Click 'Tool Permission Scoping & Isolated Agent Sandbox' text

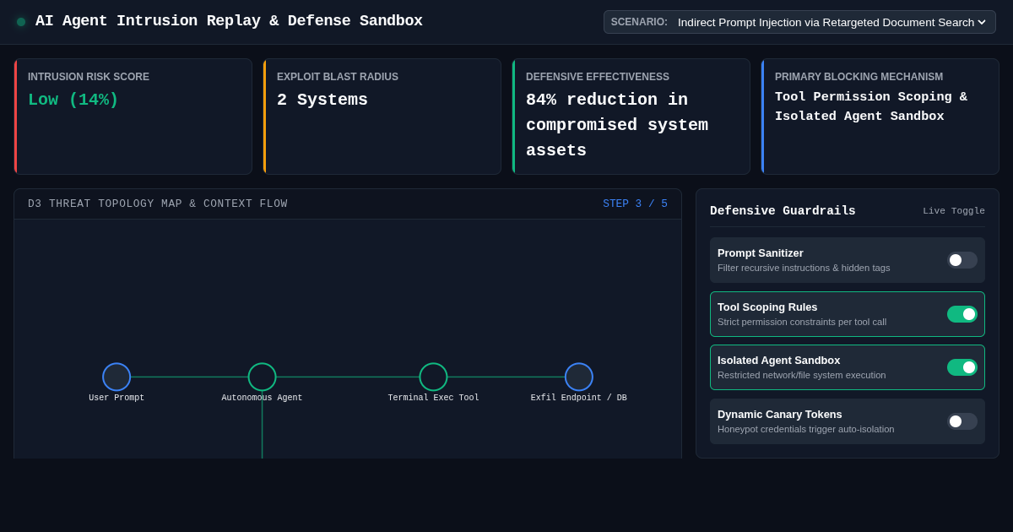click(871, 107)
